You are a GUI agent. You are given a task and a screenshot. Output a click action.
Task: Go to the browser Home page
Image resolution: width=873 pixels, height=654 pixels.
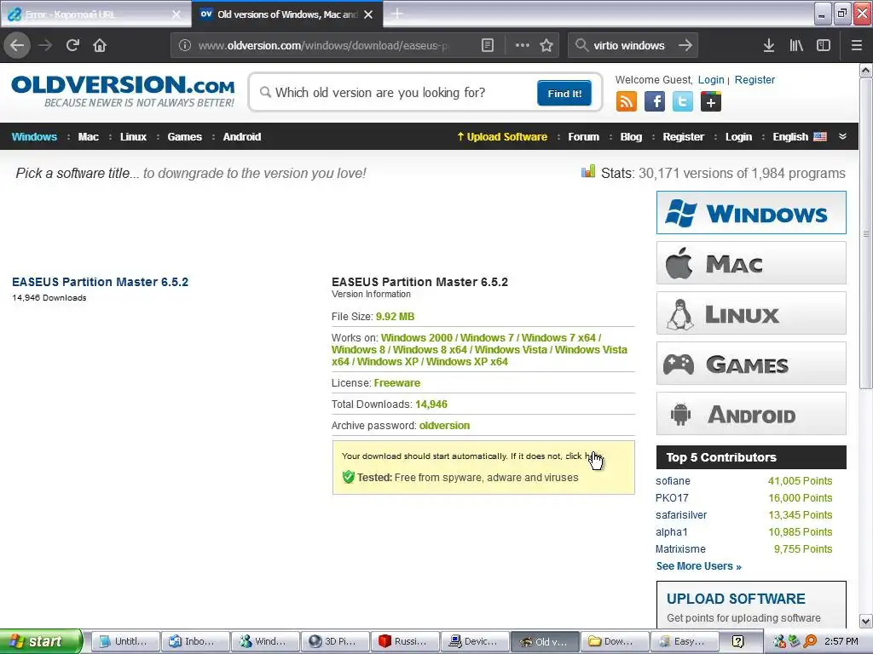click(100, 45)
